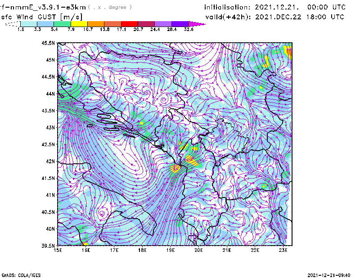Select the light cyan swatch after 1.6

tap(29, 23)
